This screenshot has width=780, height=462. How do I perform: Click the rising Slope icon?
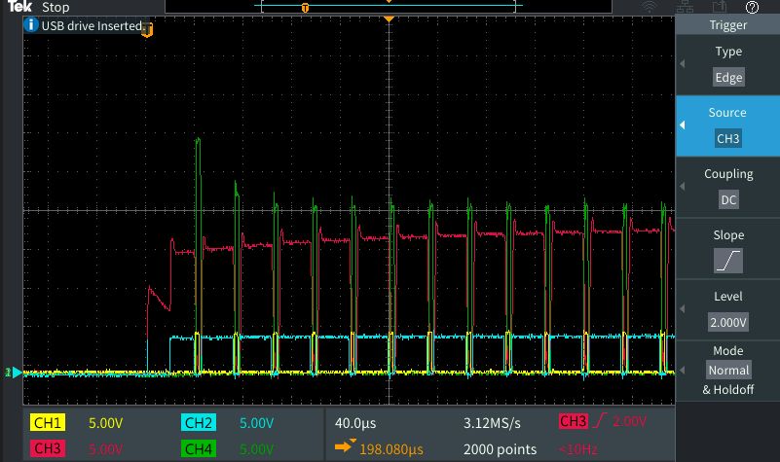[728, 261]
